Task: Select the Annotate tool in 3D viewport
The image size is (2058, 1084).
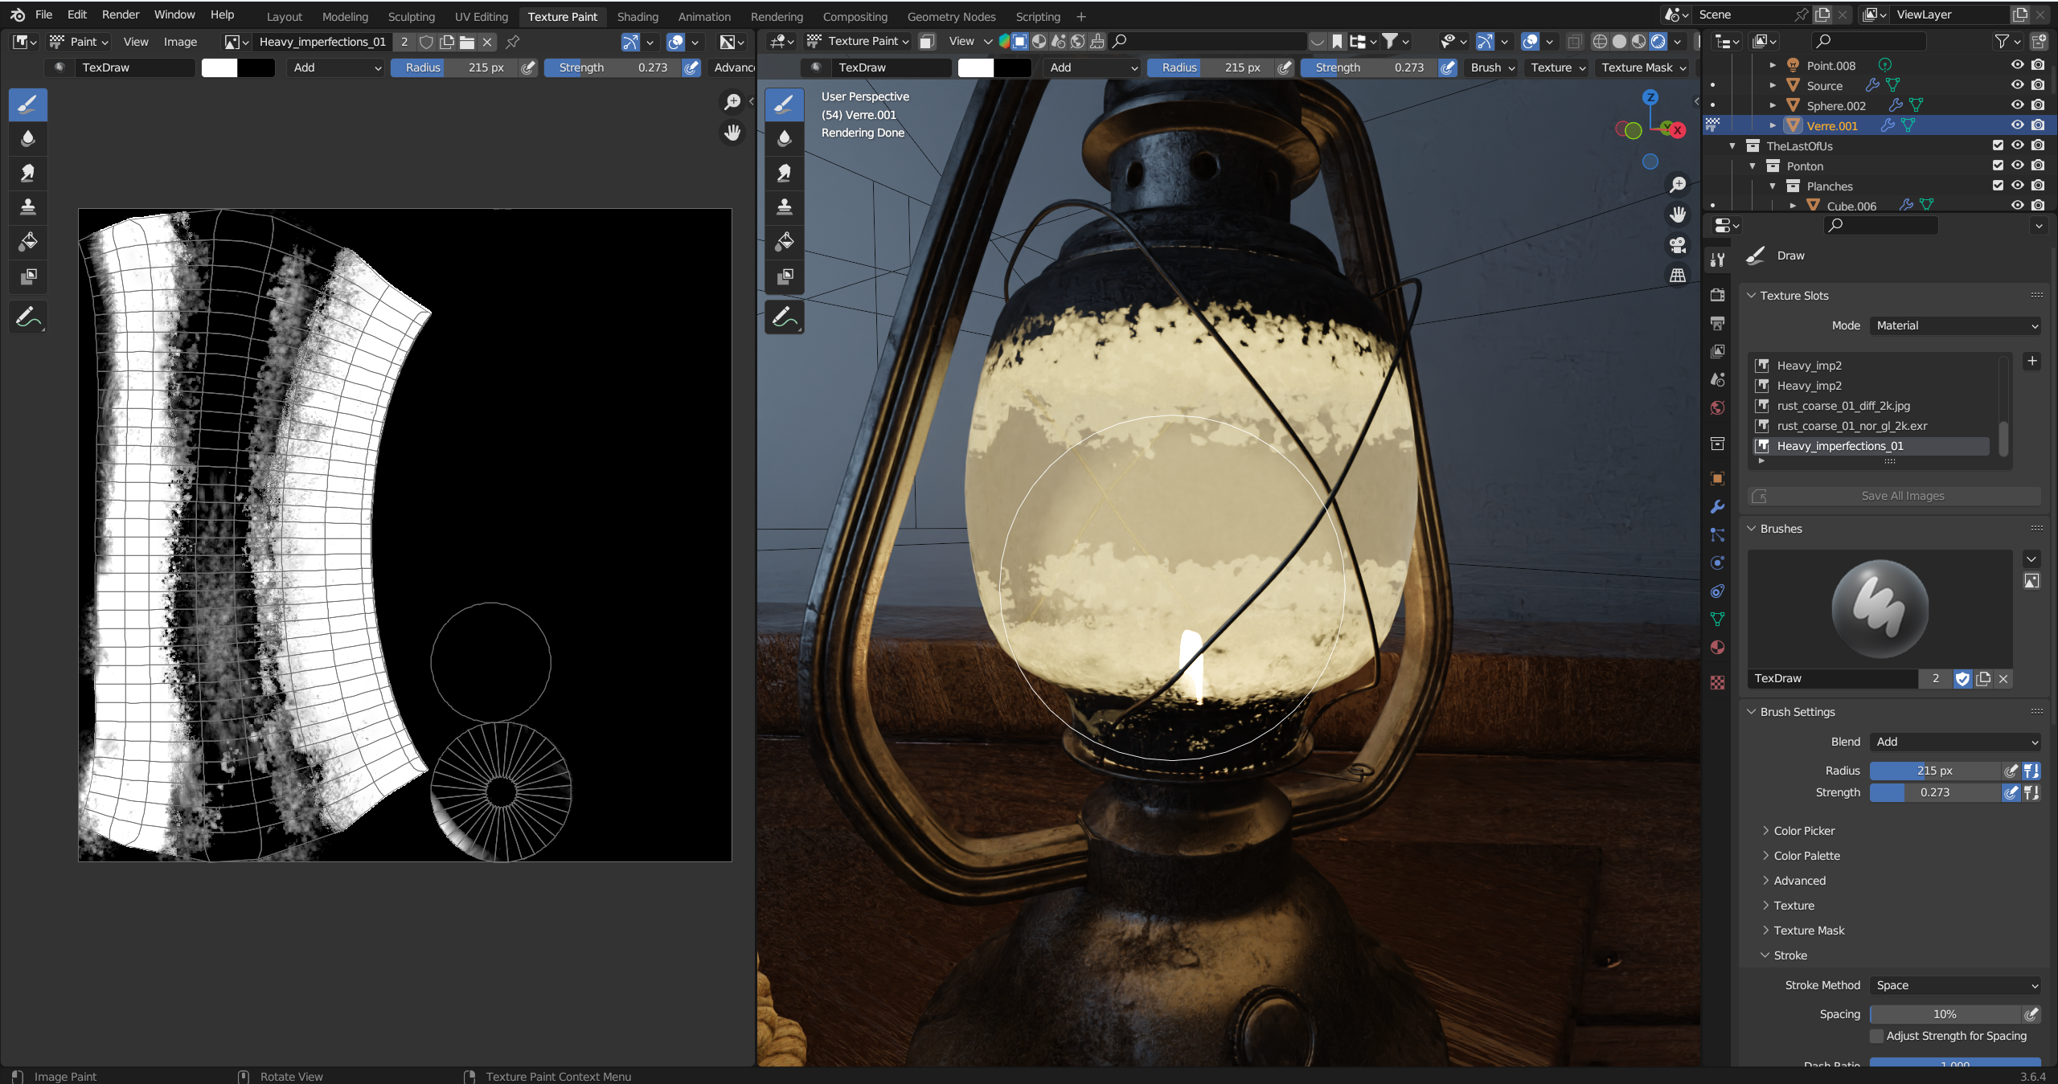Action: 784,317
